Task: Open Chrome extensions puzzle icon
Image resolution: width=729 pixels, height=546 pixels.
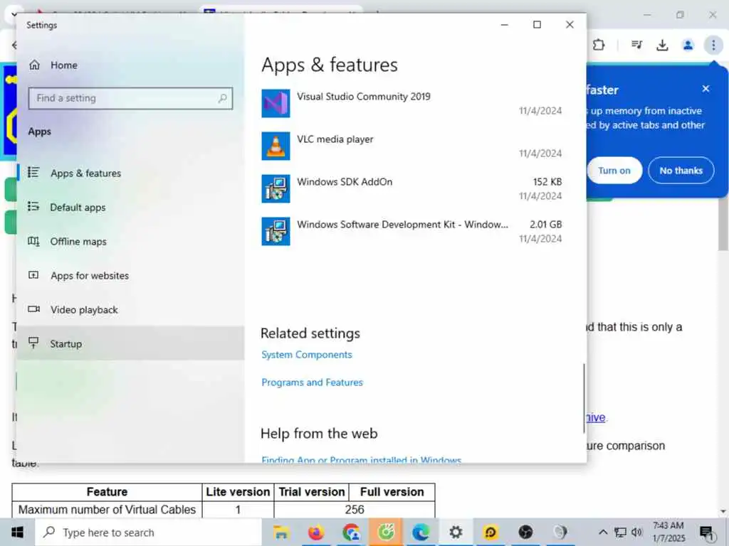Action: coord(599,45)
